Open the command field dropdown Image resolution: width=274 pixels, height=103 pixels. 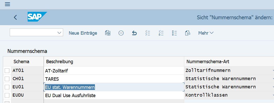pyautogui.click(x=60, y=33)
